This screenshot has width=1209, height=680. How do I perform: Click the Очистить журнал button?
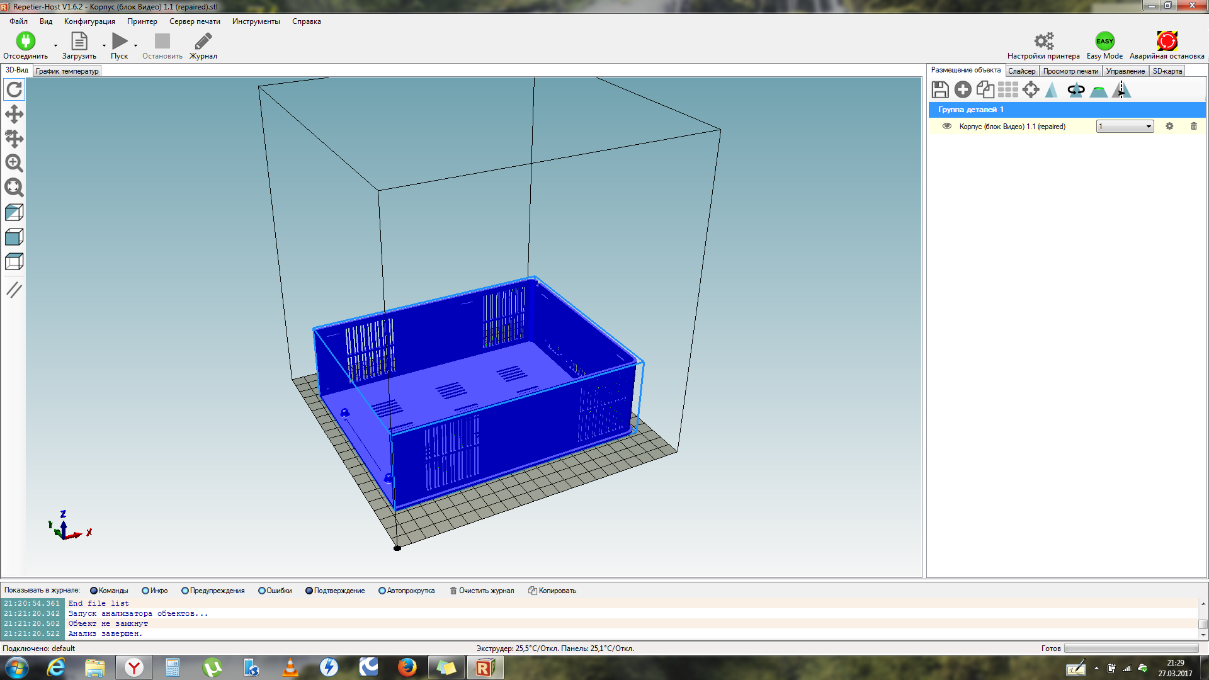[x=482, y=591]
